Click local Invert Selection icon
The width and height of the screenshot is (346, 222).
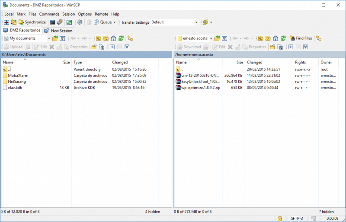coord(127,47)
